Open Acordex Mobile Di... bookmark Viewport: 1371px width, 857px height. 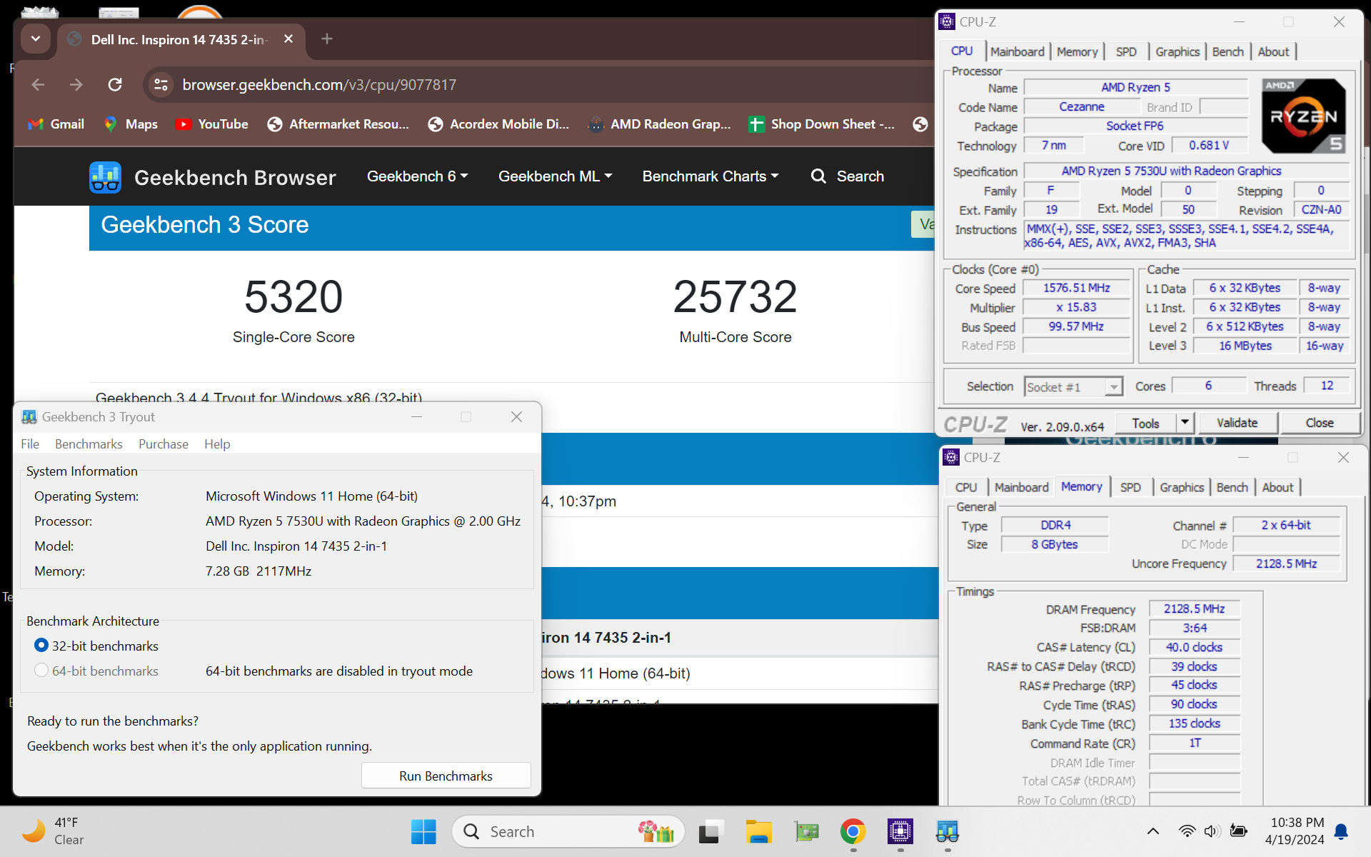click(x=498, y=124)
